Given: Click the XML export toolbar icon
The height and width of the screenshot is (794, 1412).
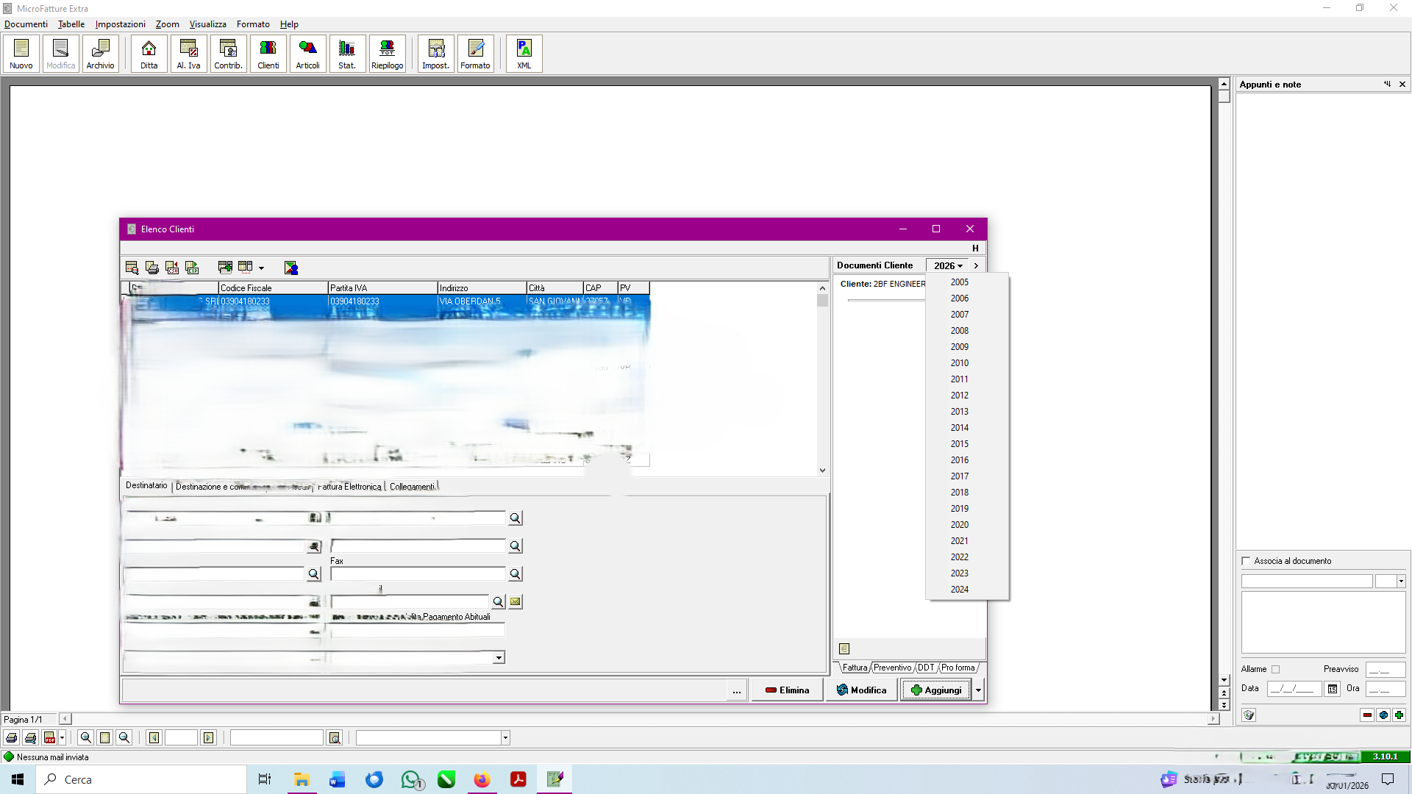Looking at the screenshot, I should (x=524, y=54).
